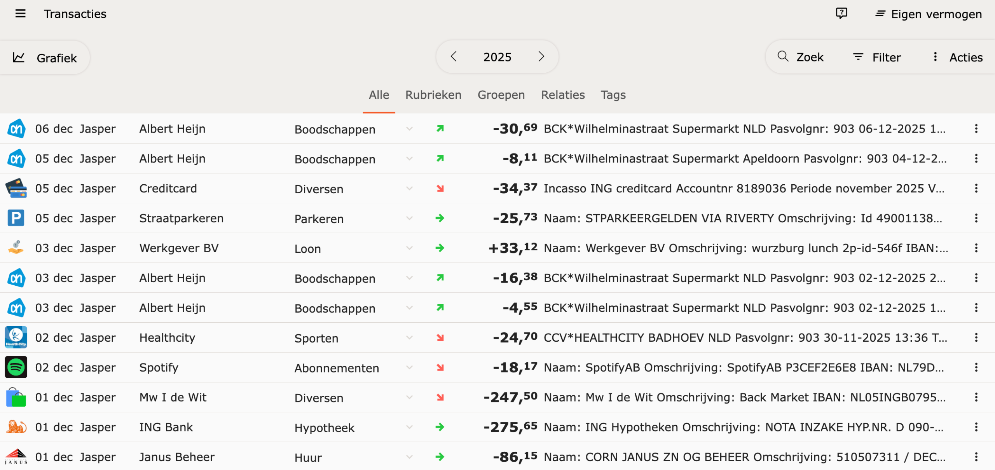Screen dimensions: 995x470
Task: Open the help chat icon
Action: pos(841,14)
